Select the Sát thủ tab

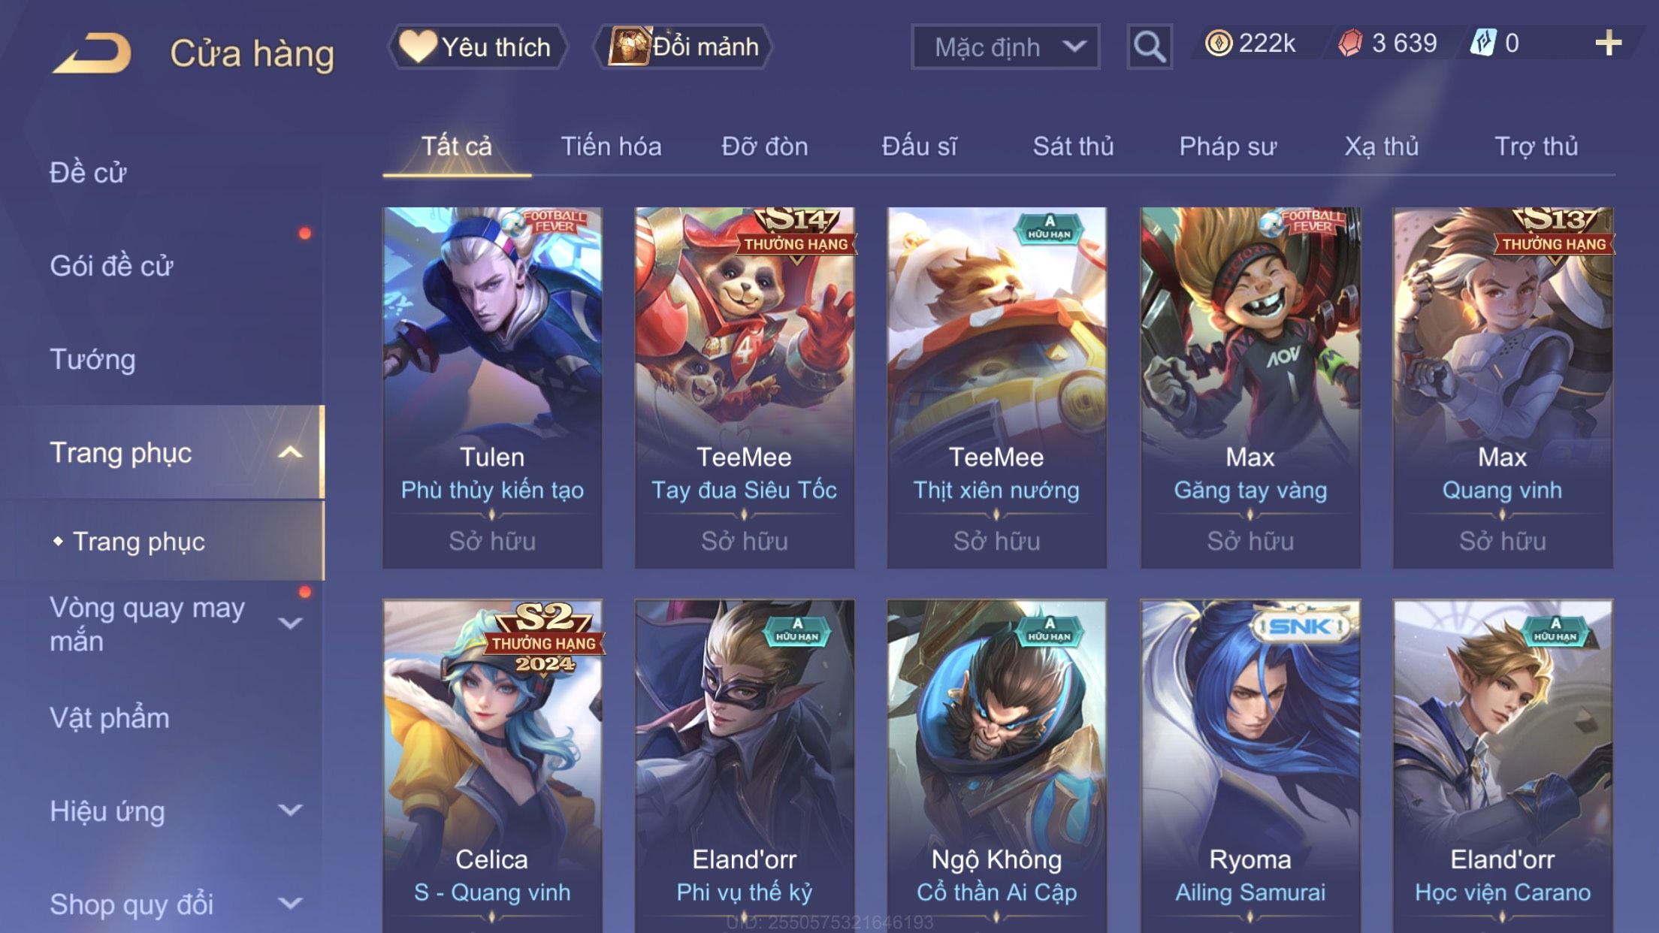[1073, 146]
